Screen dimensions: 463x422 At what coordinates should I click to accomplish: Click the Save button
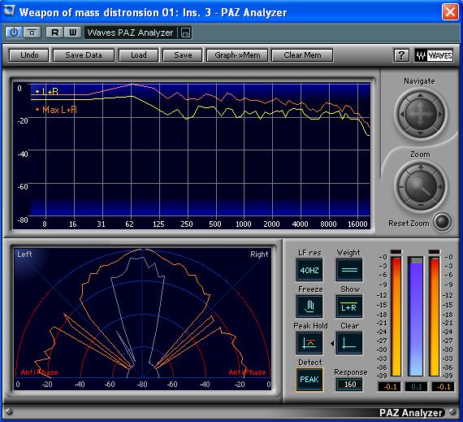[x=183, y=55]
